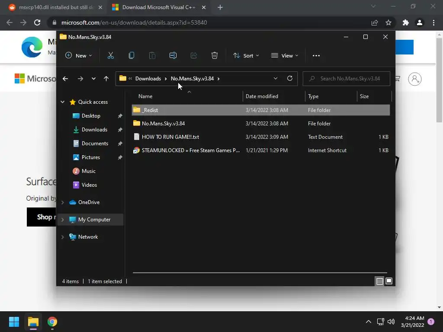Click the Chrome taskbar icon
Screen dimensions: 443x332
point(52,322)
